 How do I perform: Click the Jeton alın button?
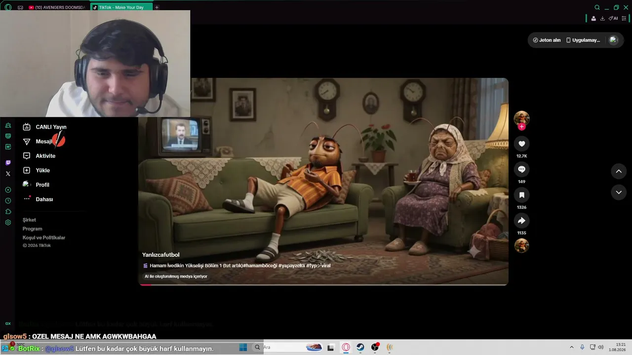click(x=547, y=40)
